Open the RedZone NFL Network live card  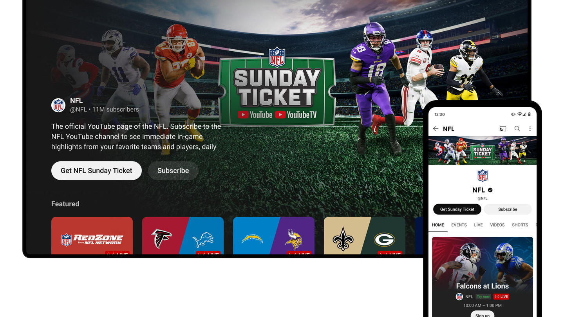[92, 236]
